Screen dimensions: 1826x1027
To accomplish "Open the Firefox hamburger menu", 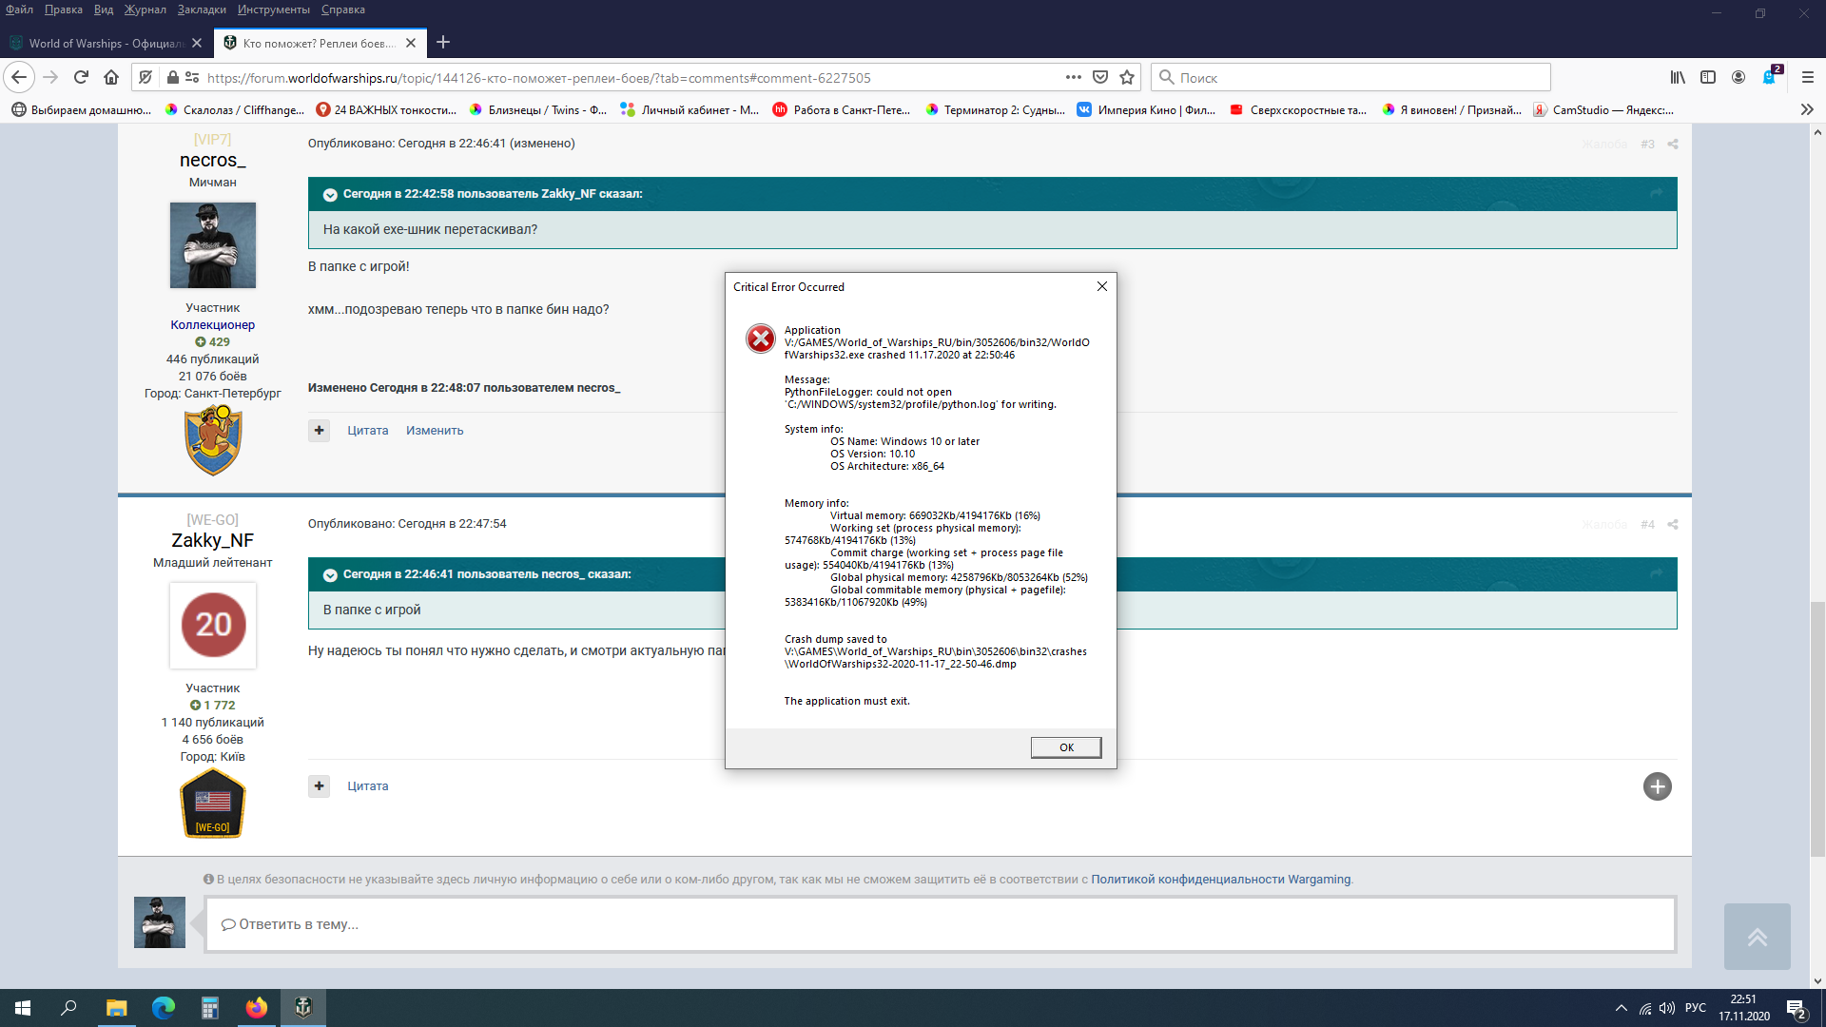I will (x=1808, y=77).
